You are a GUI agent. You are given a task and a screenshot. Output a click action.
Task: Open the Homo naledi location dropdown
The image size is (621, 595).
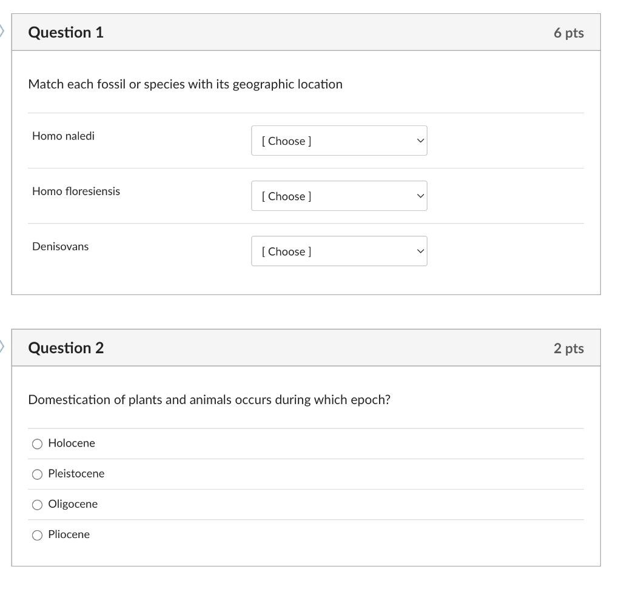pos(339,141)
